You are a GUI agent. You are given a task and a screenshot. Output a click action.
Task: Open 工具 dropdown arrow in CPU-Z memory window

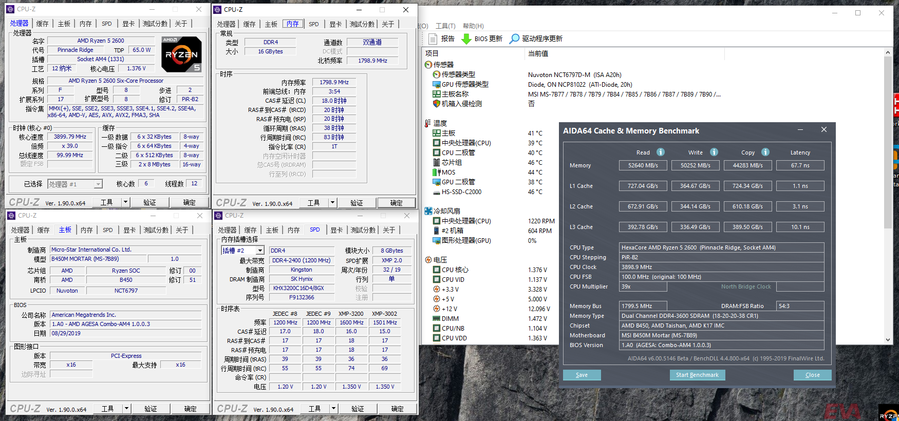click(x=333, y=203)
